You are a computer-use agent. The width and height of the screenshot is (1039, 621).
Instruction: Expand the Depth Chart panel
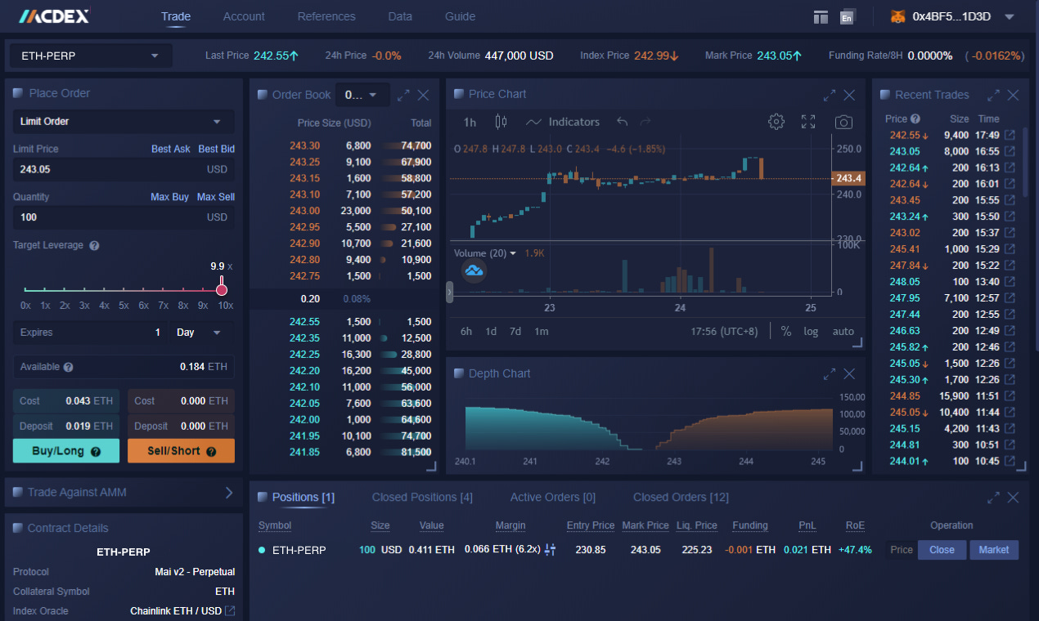(830, 373)
